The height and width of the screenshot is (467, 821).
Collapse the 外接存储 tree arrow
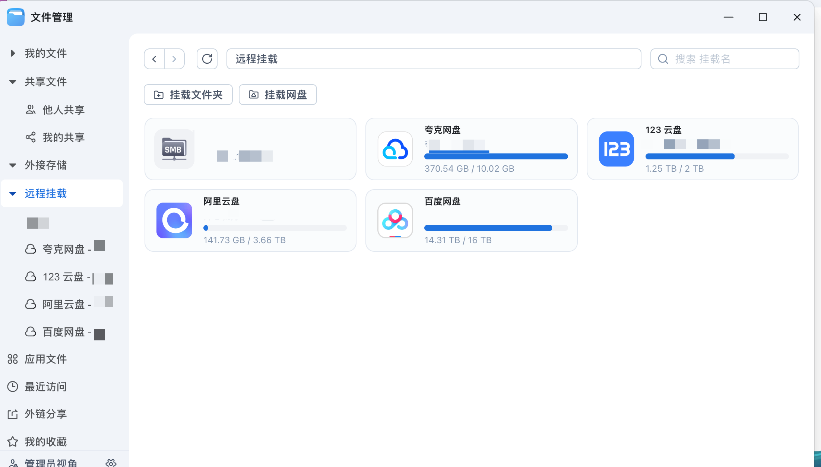[13, 165]
